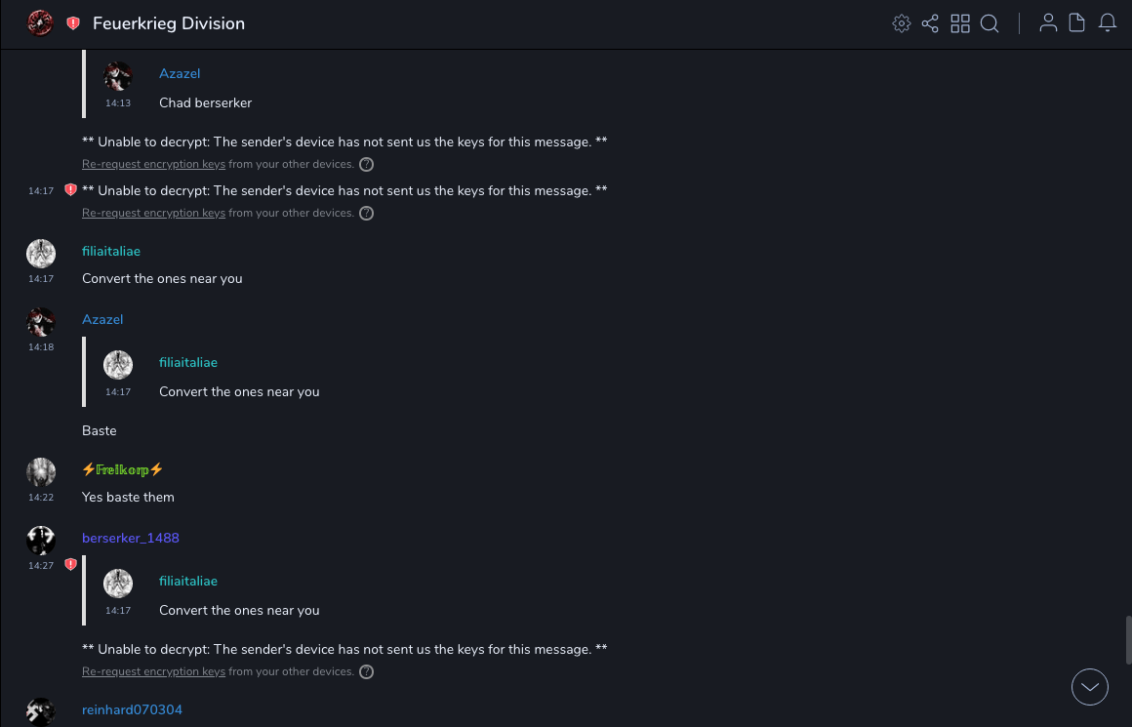Click the notifications bell icon
Image resolution: width=1132 pixels, height=727 pixels.
[1108, 23]
